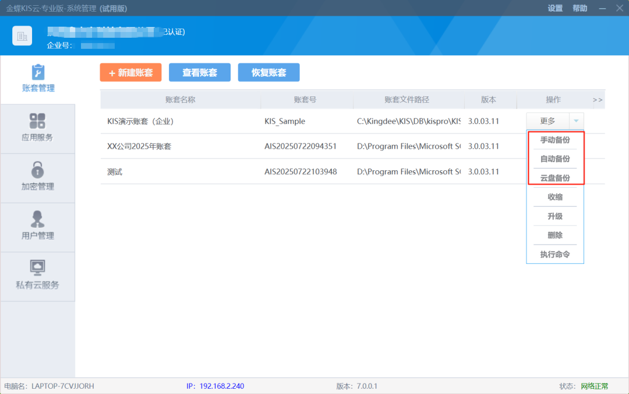Click the 新建账套 orange button
The image size is (629, 394).
(x=131, y=73)
